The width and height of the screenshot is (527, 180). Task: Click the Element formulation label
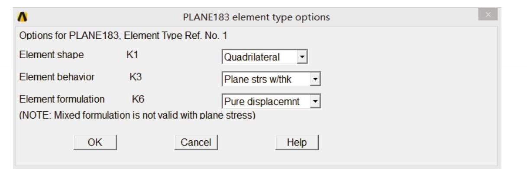click(62, 99)
